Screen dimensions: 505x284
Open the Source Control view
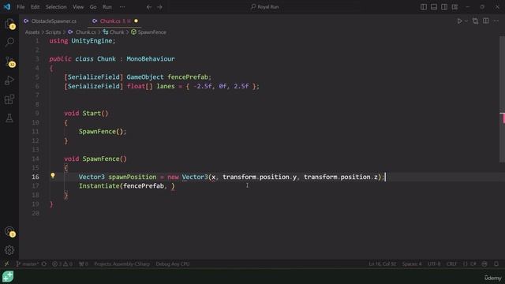click(x=9, y=62)
